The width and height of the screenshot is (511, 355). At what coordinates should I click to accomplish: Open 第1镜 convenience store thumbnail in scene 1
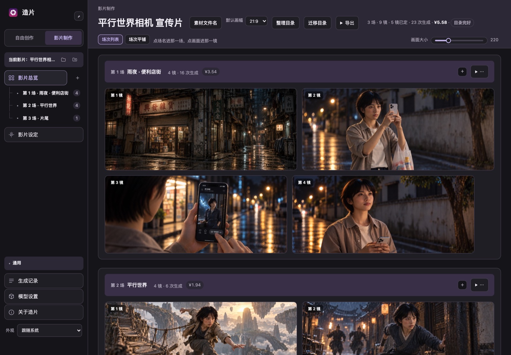coord(201,129)
